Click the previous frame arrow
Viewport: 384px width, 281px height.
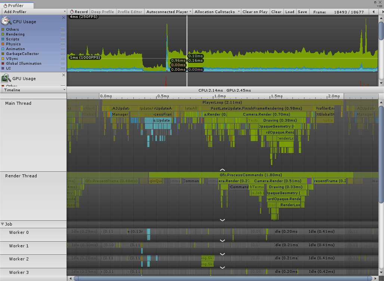[374, 12]
